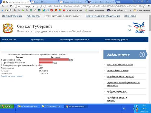Open the Электронная приемная link
Viewport: 151px width, 113px height.
[120, 64]
